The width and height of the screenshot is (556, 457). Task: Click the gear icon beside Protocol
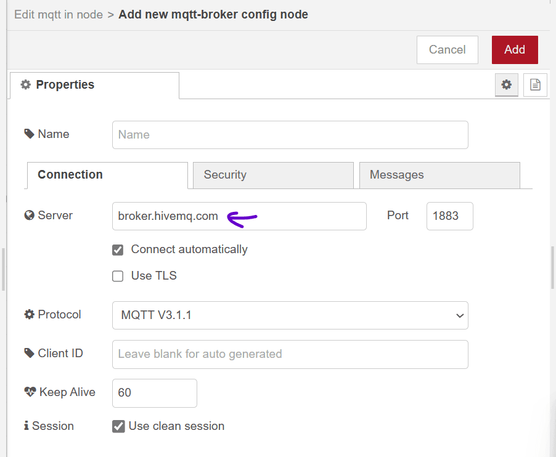point(29,314)
